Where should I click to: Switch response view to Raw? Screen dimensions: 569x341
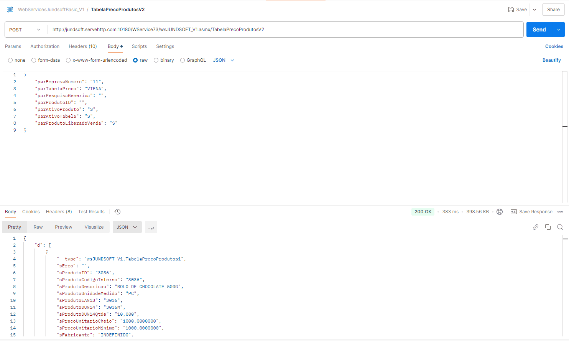(x=38, y=227)
